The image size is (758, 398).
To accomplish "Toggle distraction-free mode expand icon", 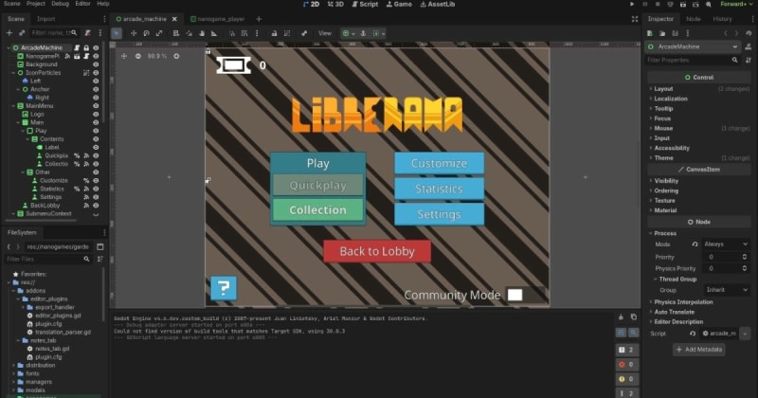I will (x=634, y=18).
